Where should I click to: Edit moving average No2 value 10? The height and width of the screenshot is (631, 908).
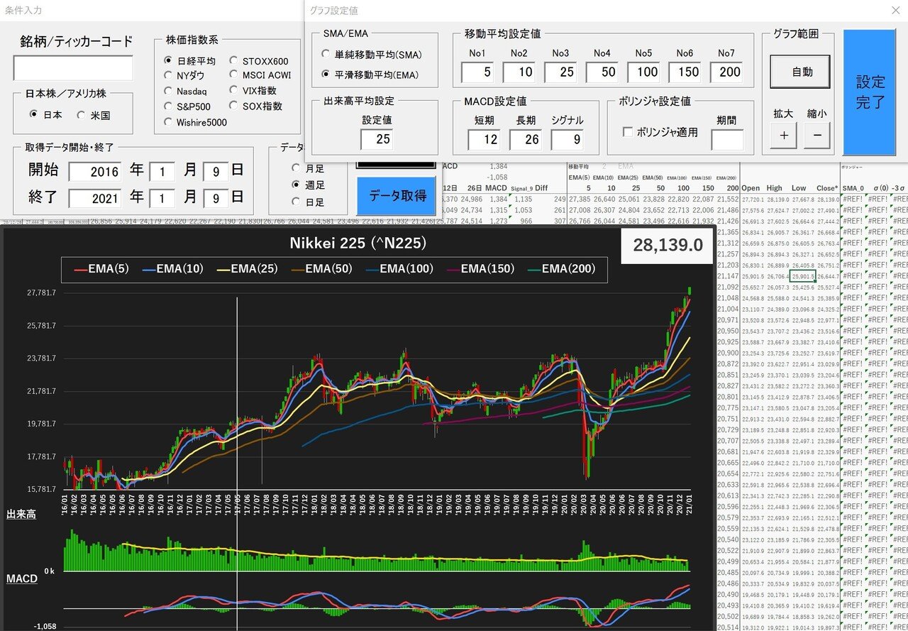[x=519, y=72]
